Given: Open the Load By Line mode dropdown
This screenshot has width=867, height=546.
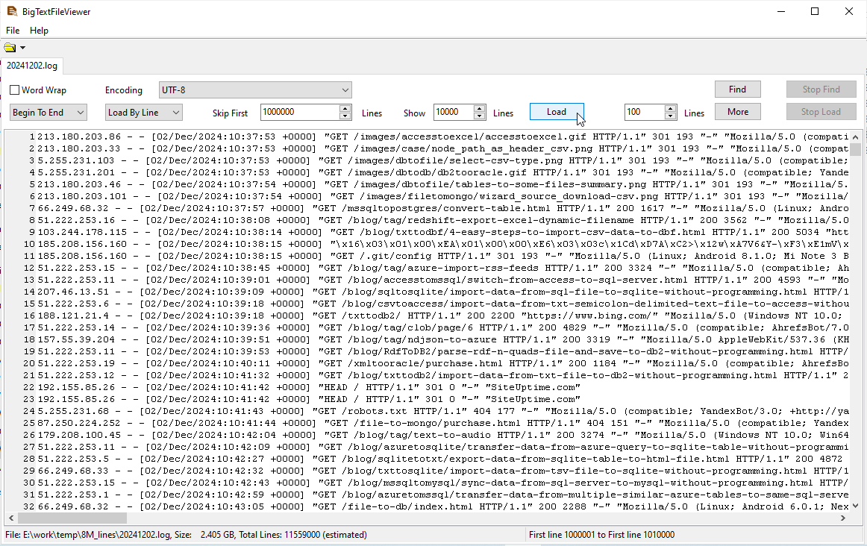Looking at the screenshot, I should coord(143,113).
